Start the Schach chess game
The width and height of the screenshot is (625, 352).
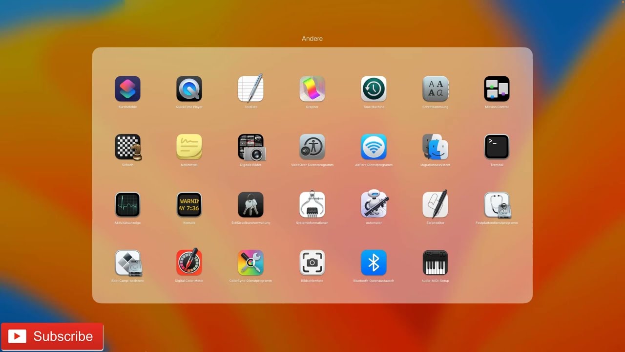(x=127, y=147)
